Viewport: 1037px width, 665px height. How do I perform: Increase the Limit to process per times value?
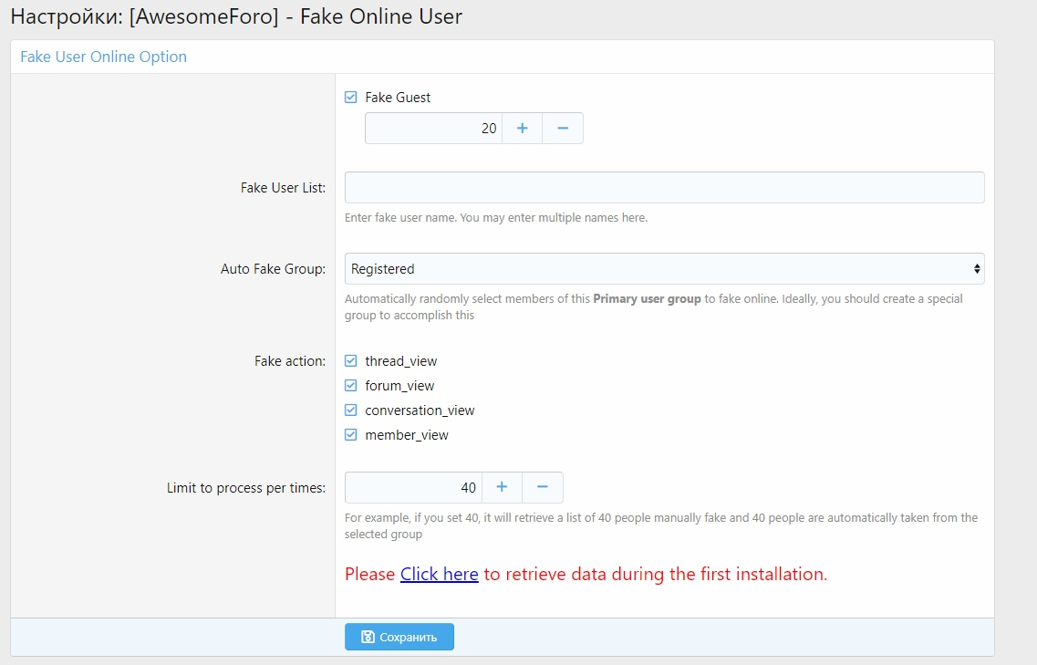[x=502, y=487]
